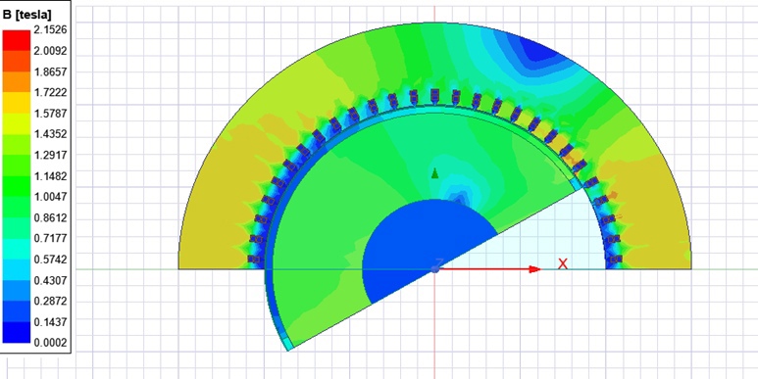This screenshot has width=758, height=379.
Task: Choose legend value 0.7177
Action: pyautogui.click(x=50, y=239)
